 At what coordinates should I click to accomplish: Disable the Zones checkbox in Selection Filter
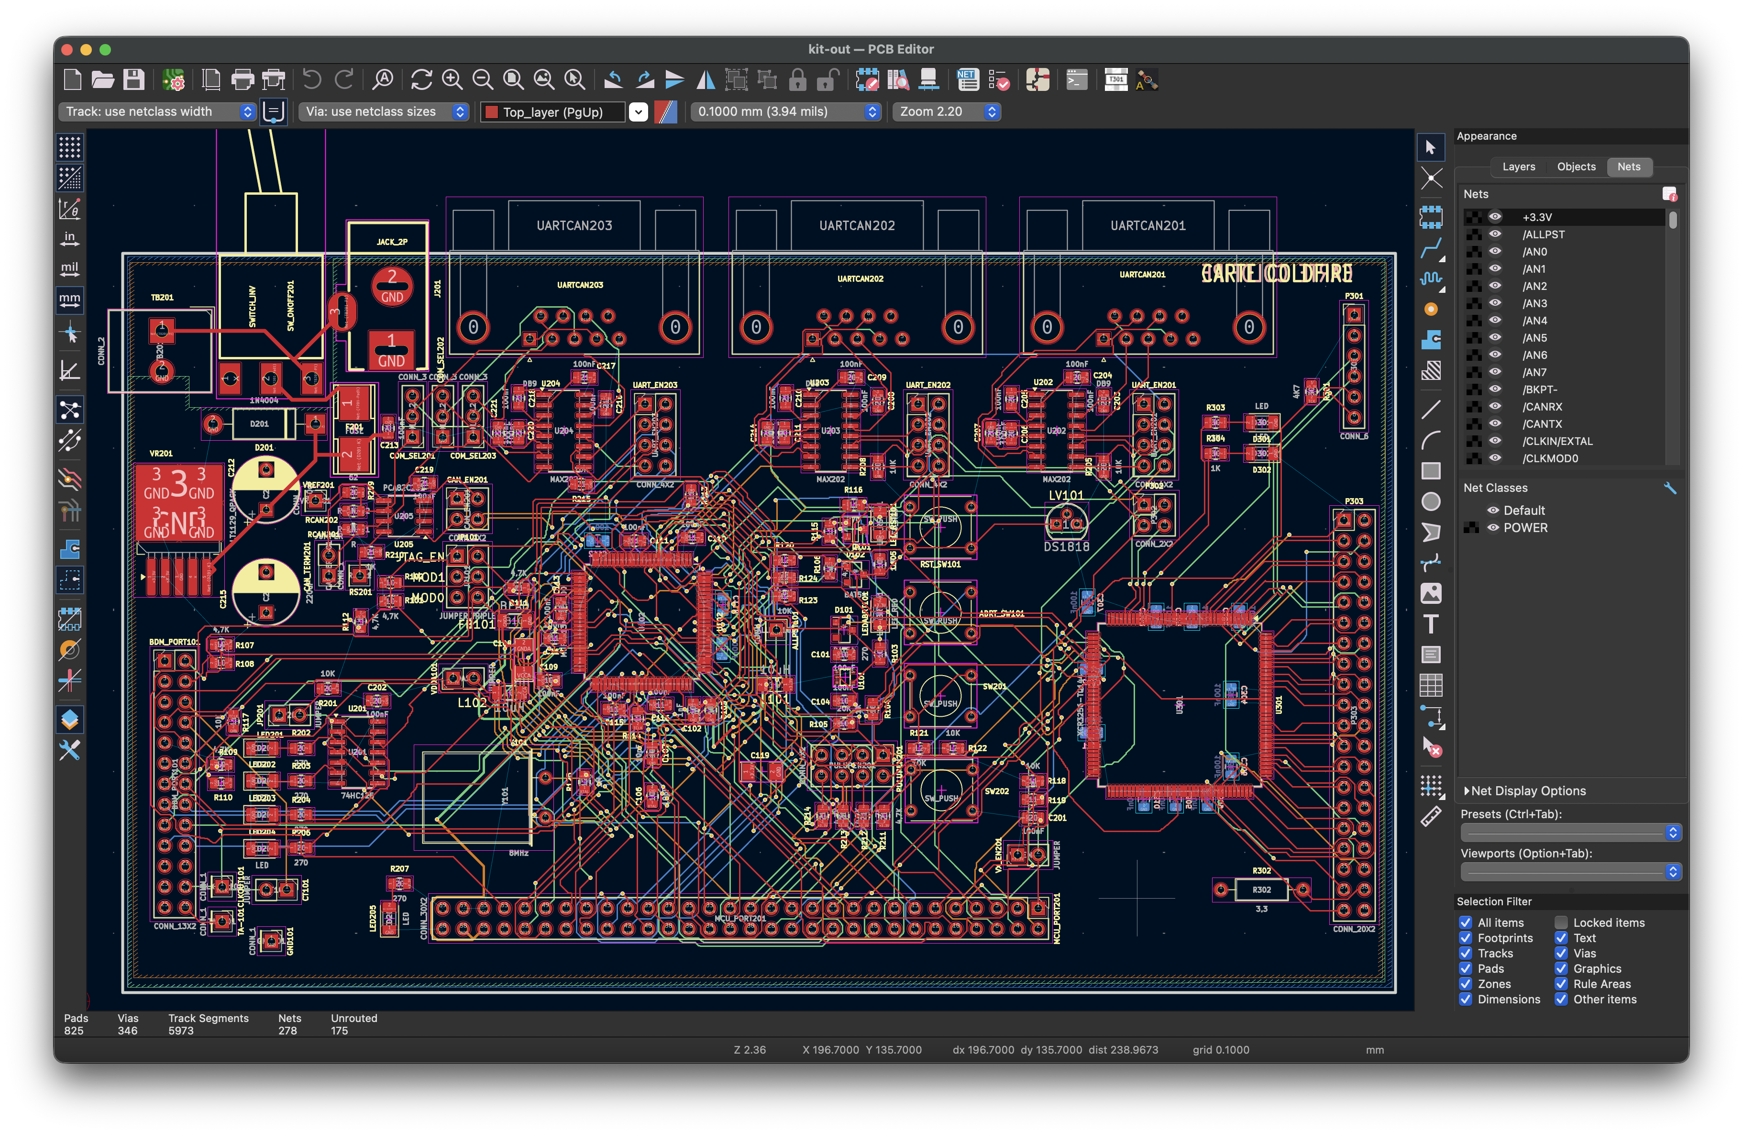click(x=1466, y=984)
